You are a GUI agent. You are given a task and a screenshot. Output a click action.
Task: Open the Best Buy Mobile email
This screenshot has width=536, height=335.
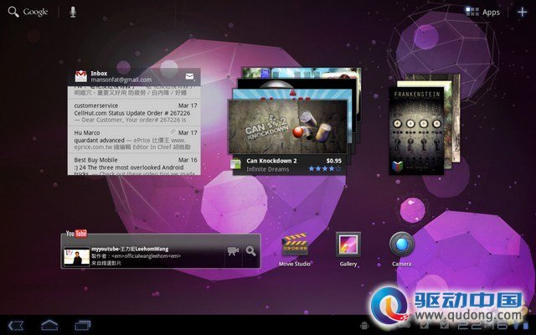134,164
